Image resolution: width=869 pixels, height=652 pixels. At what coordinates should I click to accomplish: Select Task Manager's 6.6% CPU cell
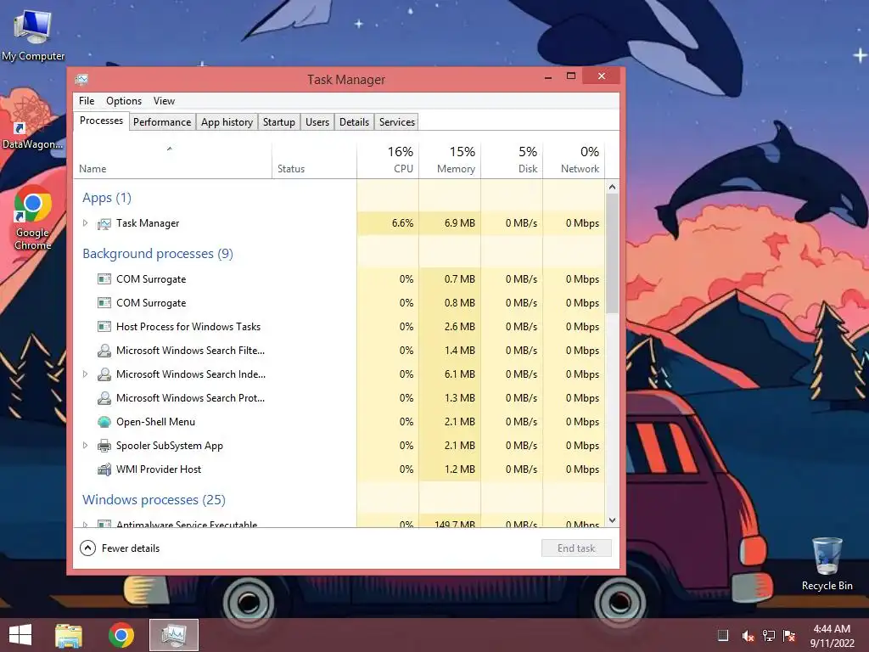pos(388,223)
